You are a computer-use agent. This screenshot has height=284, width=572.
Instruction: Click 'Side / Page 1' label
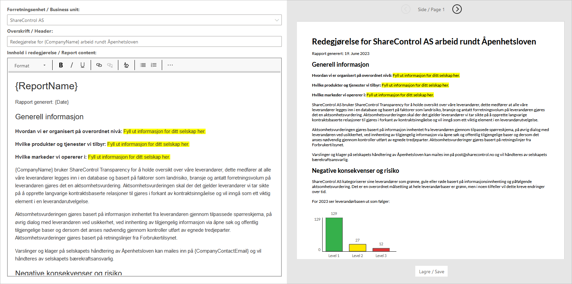point(431,9)
